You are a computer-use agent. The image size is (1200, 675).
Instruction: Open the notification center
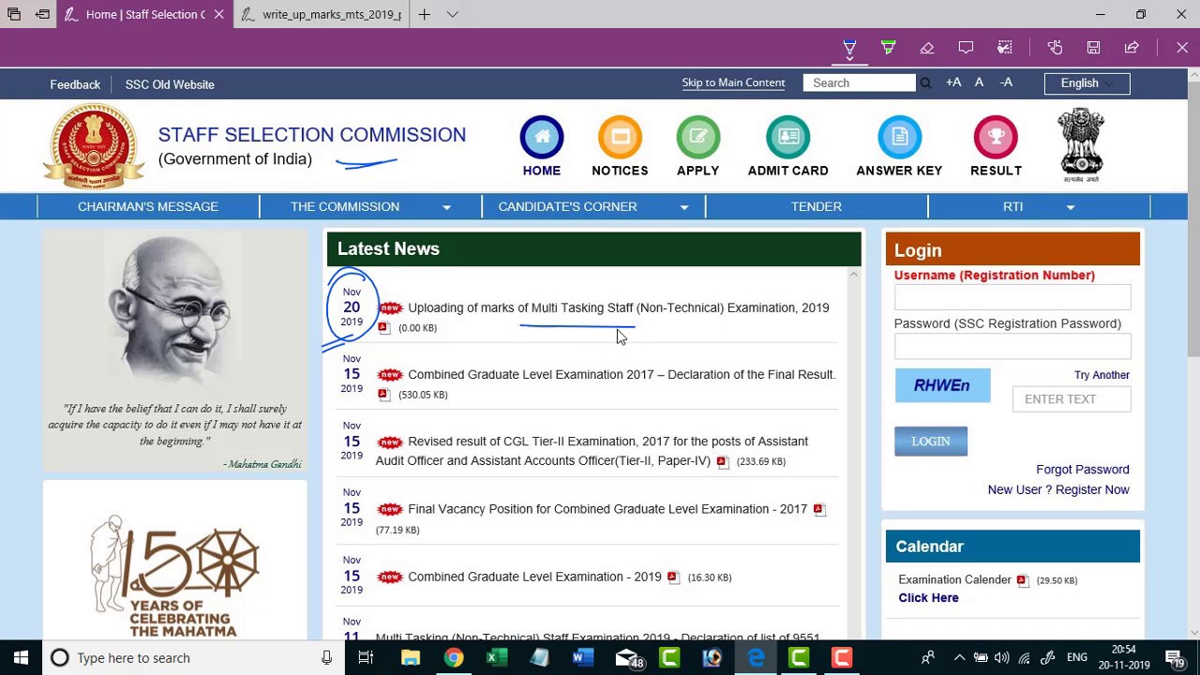[x=1176, y=658]
